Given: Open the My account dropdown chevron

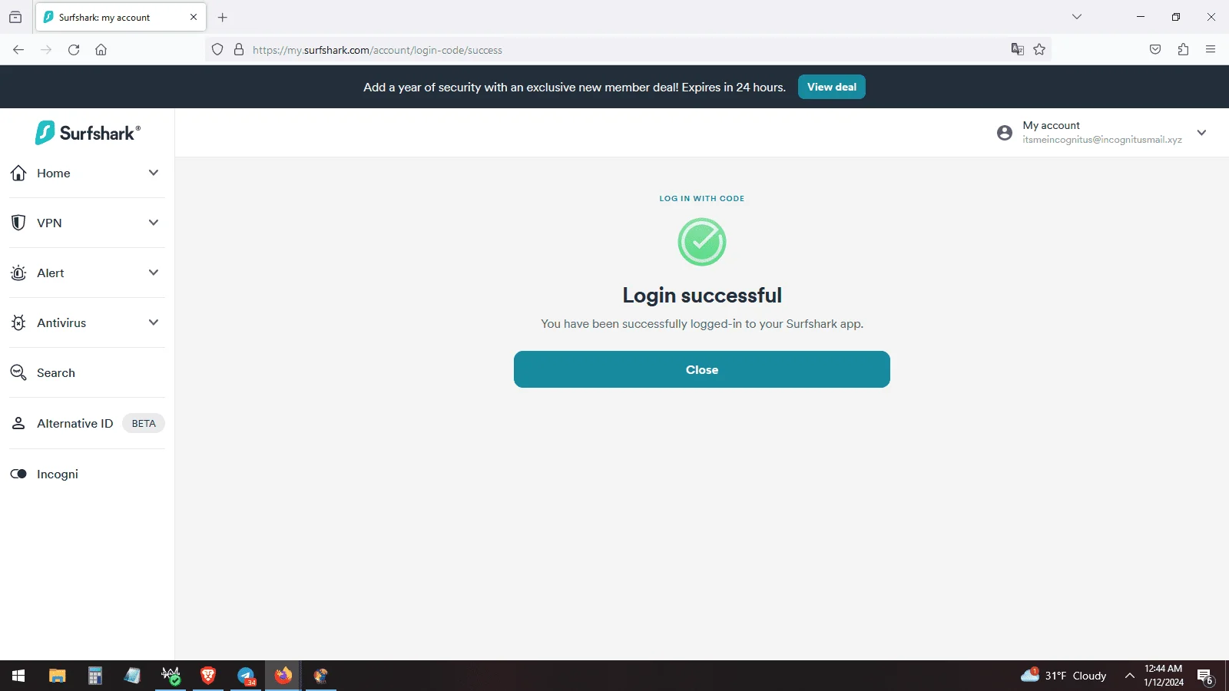Looking at the screenshot, I should [x=1202, y=133].
